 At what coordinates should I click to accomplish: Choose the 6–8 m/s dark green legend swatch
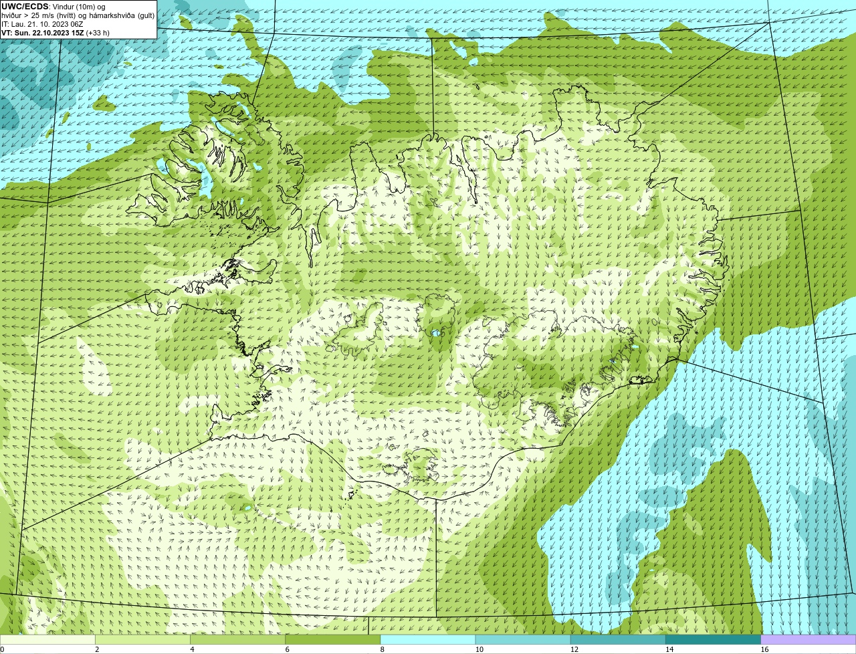[x=333, y=639]
